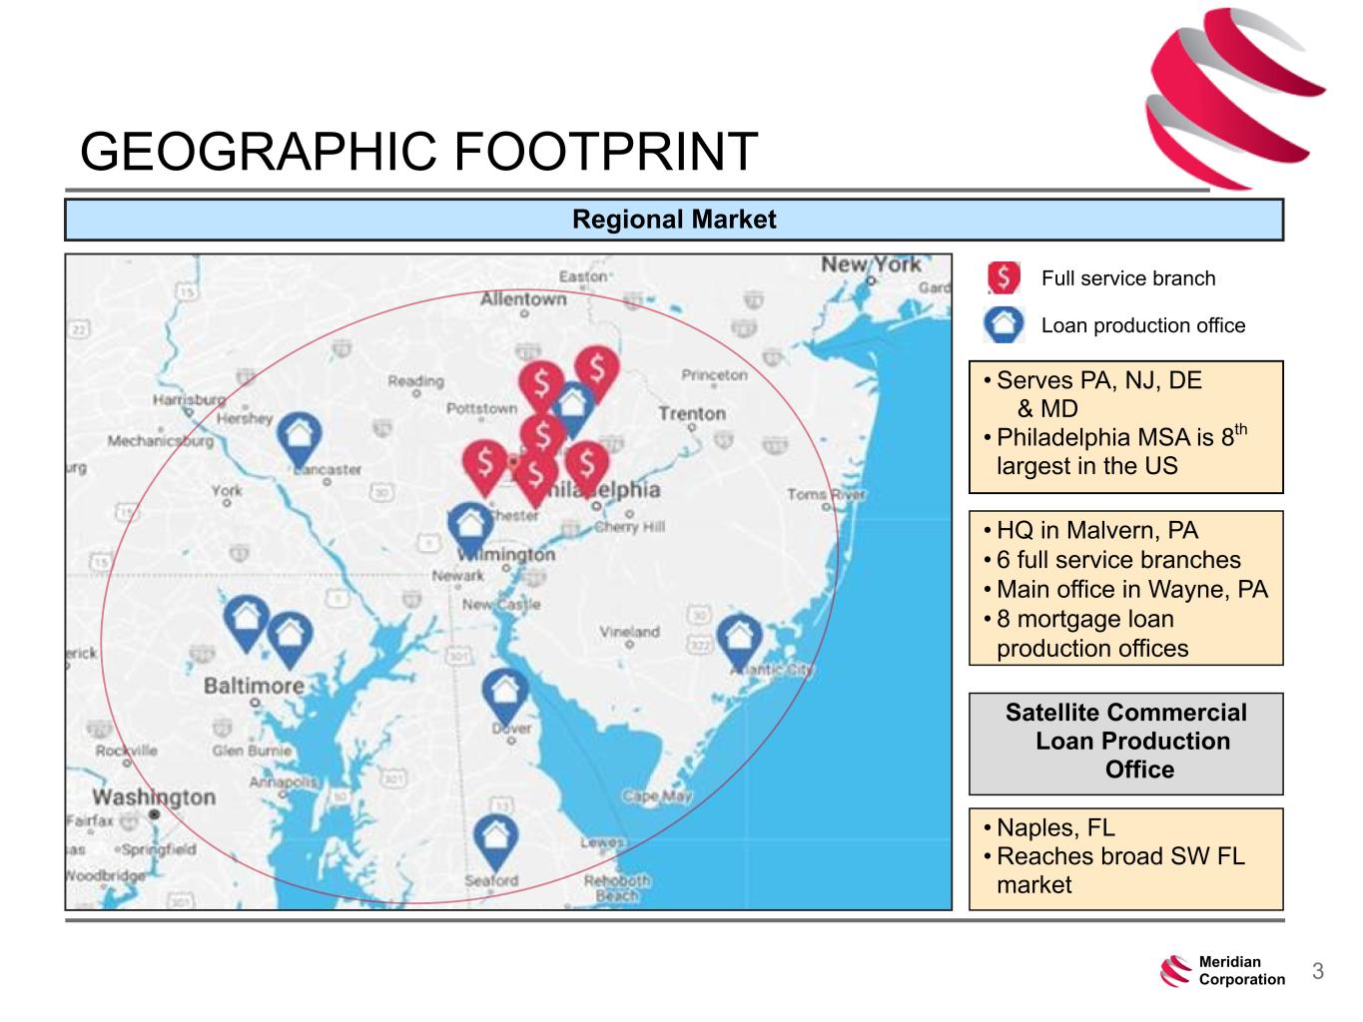Select the Princeton map label
The image size is (1363, 1022).
pos(714,375)
